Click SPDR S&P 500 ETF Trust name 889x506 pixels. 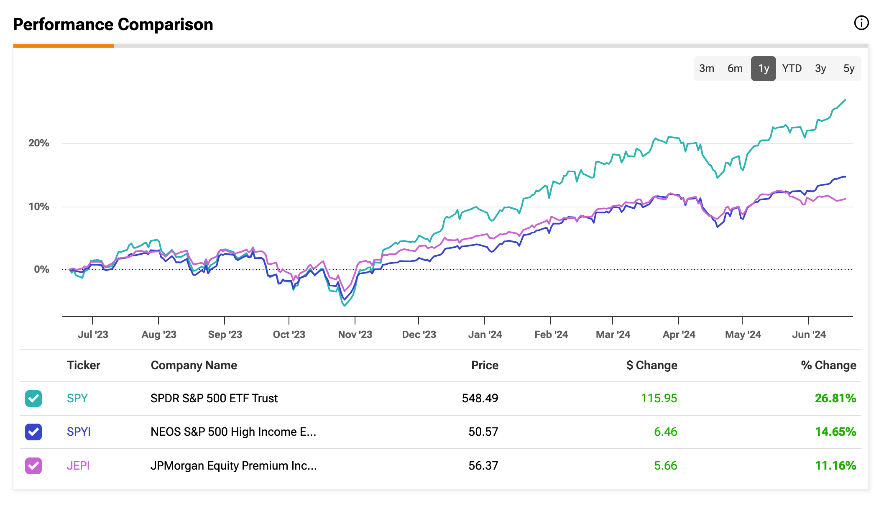pyautogui.click(x=214, y=399)
